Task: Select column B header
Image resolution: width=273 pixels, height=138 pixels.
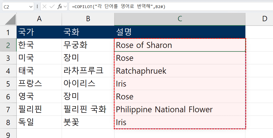Action: click(x=88, y=19)
